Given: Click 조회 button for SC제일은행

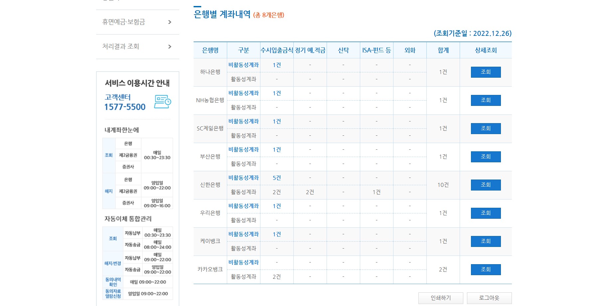Looking at the screenshot, I should point(485,128).
